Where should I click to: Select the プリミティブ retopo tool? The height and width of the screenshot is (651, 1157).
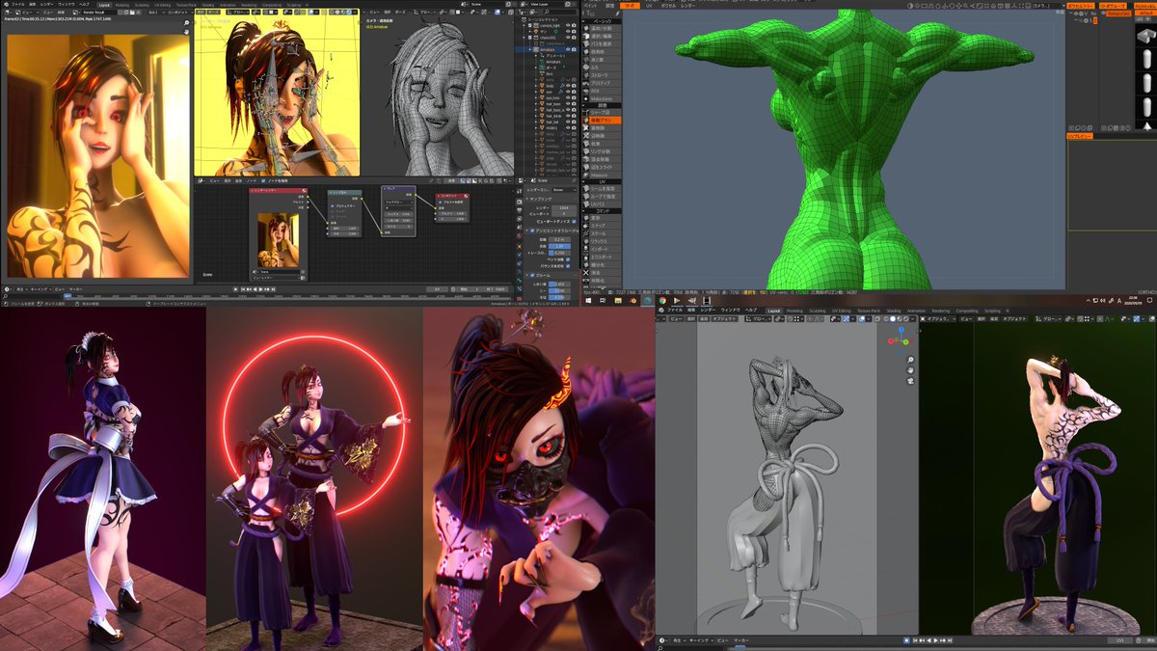click(x=601, y=83)
